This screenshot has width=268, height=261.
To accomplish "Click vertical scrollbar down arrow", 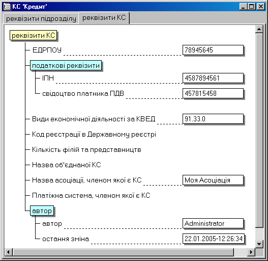I will point(259,244).
